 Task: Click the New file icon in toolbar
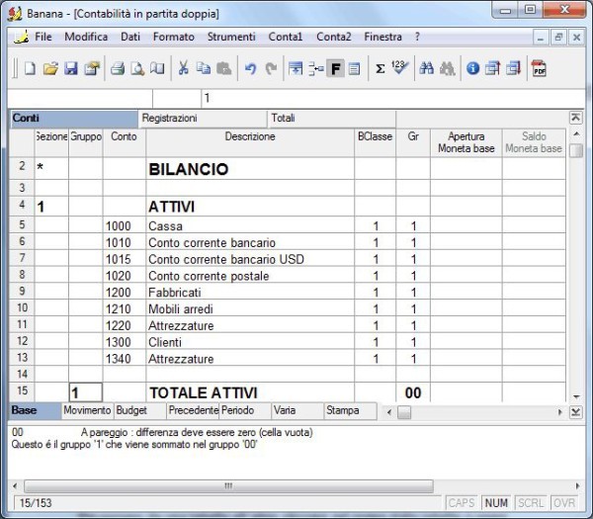(x=30, y=69)
